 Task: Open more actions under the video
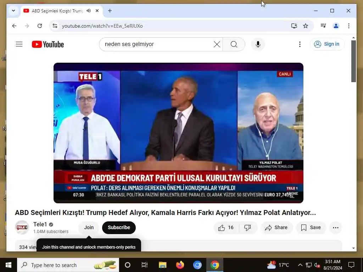coord(335,228)
